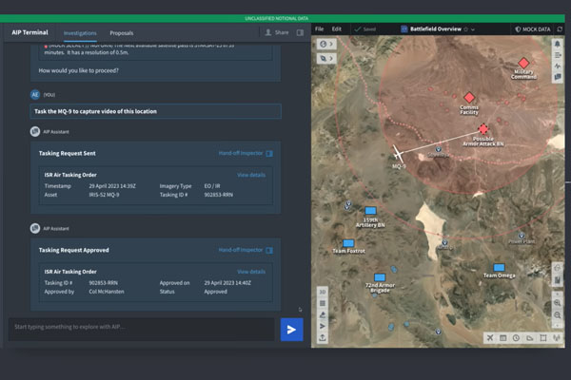This screenshot has width=571, height=380.
Task: Open the notifications bell on the map
Action: click(558, 44)
